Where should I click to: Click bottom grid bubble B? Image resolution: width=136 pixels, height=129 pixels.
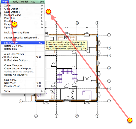56,116
